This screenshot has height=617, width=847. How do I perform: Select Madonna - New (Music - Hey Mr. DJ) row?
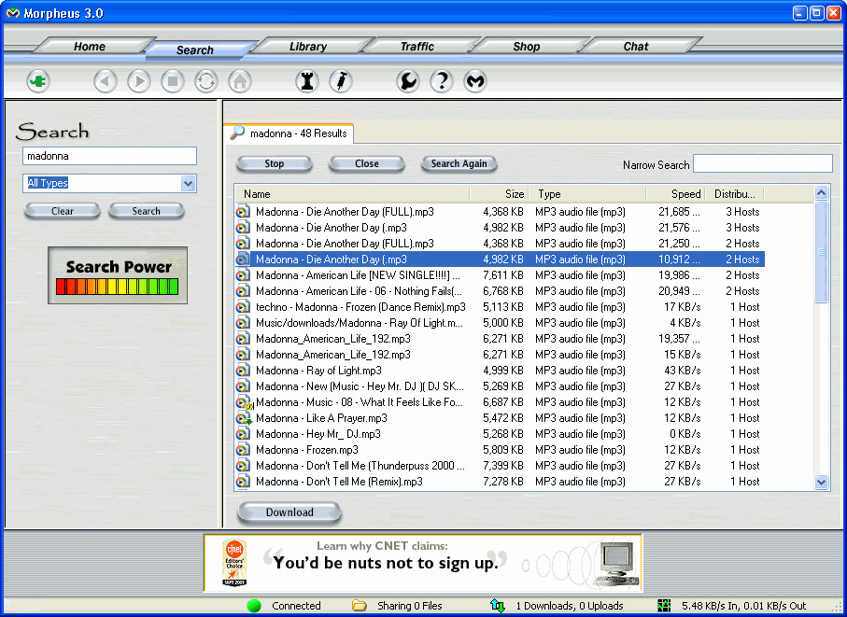500,386
